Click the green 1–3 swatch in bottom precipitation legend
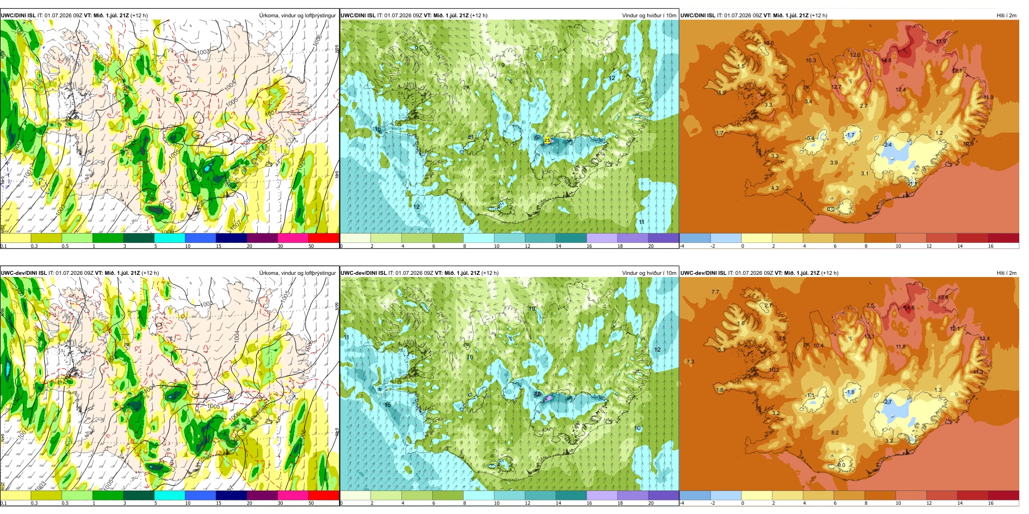Image resolution: width=1029 pixels, height=514 pixels. [108, 496]
